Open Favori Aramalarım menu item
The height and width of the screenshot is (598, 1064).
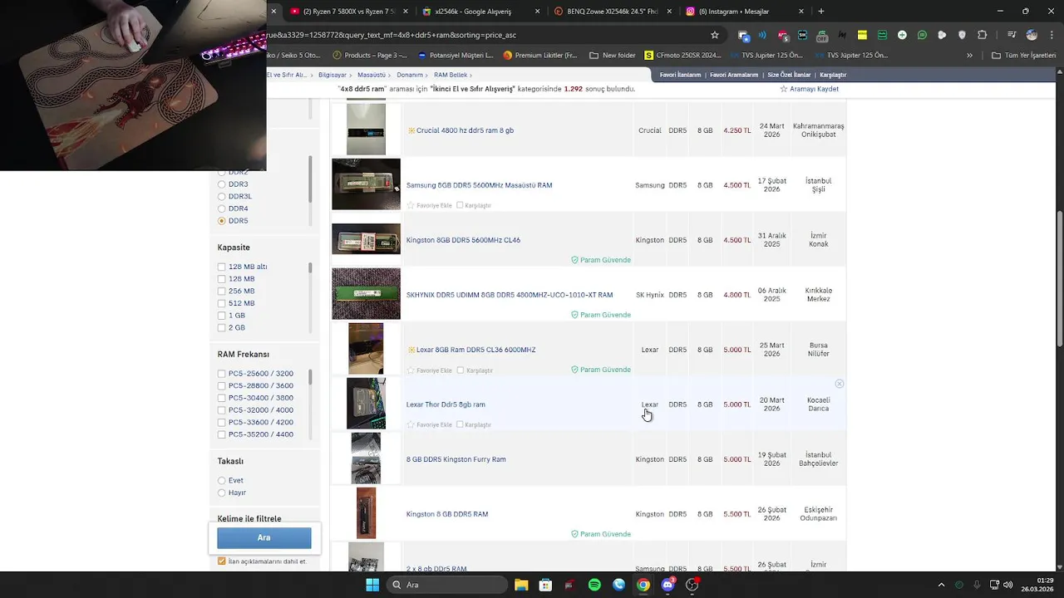coord(734,75)
